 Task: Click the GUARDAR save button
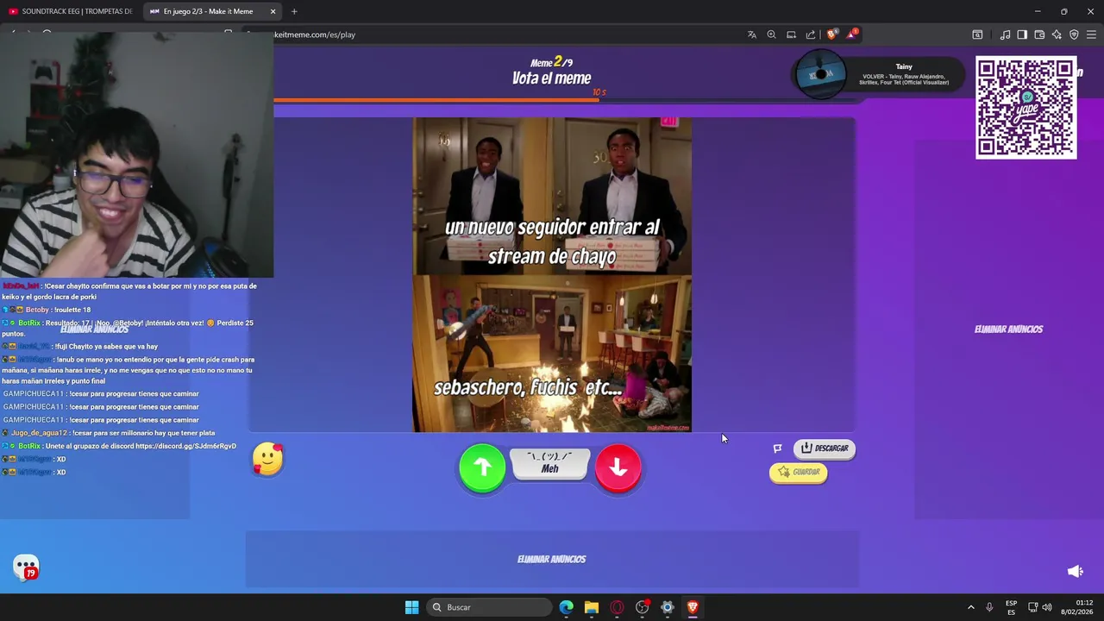(799, 473)
